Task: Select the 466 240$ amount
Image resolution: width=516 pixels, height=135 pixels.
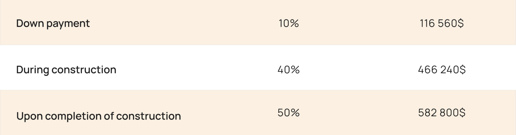Action: tap(442, 70)
